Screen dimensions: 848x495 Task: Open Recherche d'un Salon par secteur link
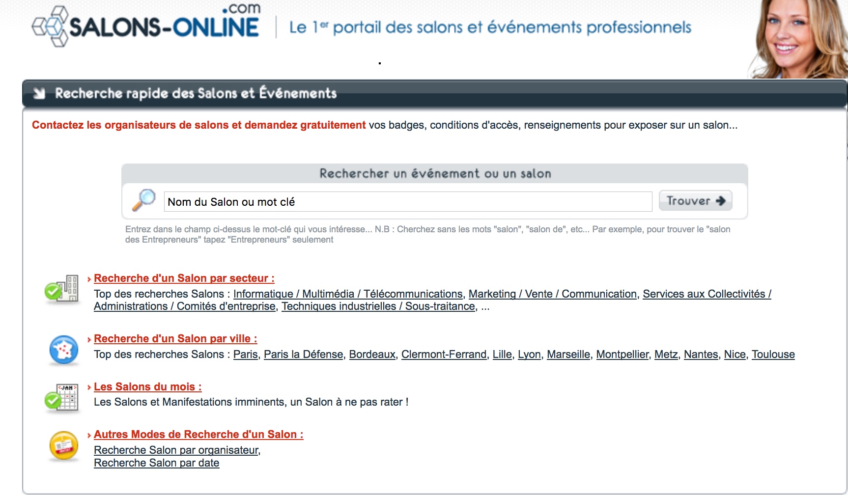tap(184, 278)
